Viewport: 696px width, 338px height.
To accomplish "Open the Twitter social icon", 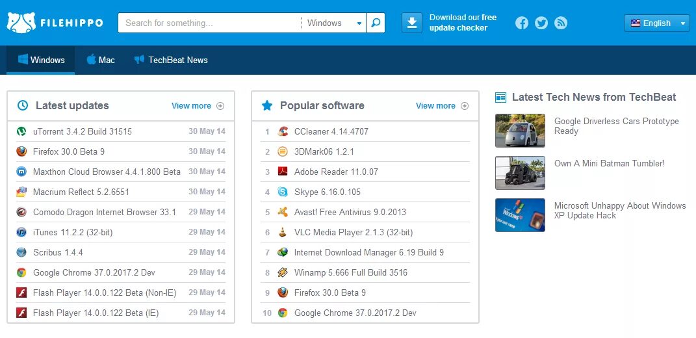I will tap(541, 23).
